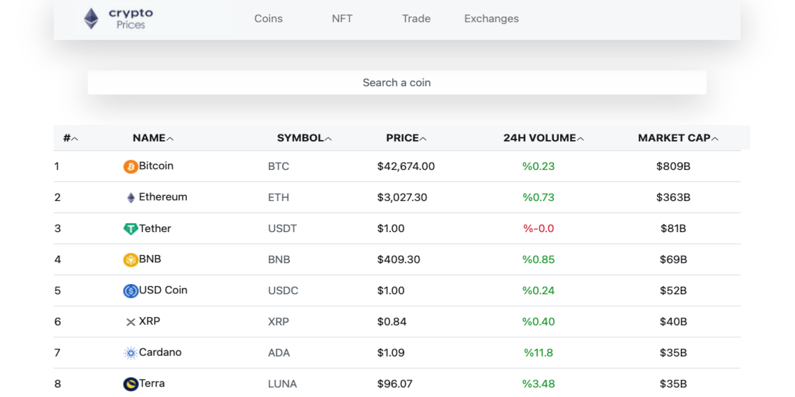This screenshot has width=795, height=397.
Task: Open the NFT menu item
Action: [342, 19]
